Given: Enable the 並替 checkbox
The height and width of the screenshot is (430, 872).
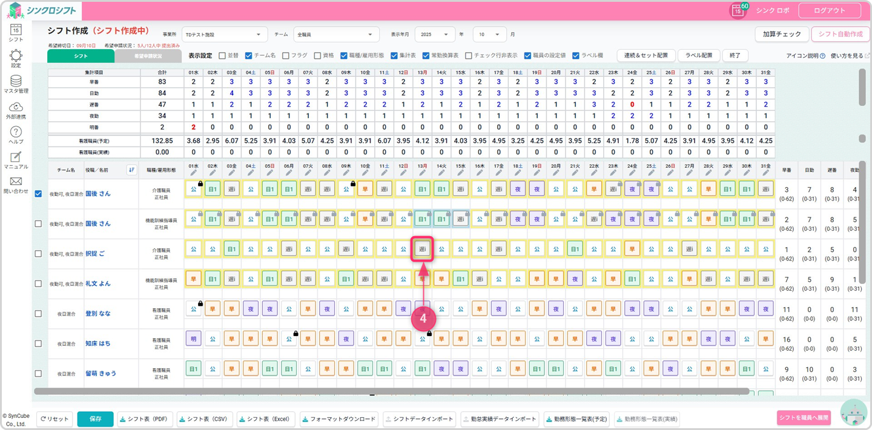Looking at the screenshot, I should click(222, 55).
